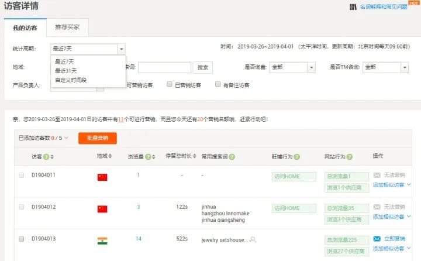Screen dimensions: 421x261
Task: Enable 有备注访客 checkbox
Action: [218, 84]
